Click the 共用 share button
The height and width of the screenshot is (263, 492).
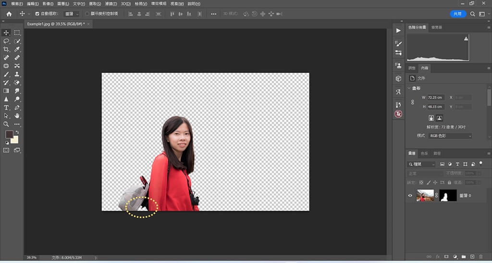pyautogui.click(x=458, y=14)
